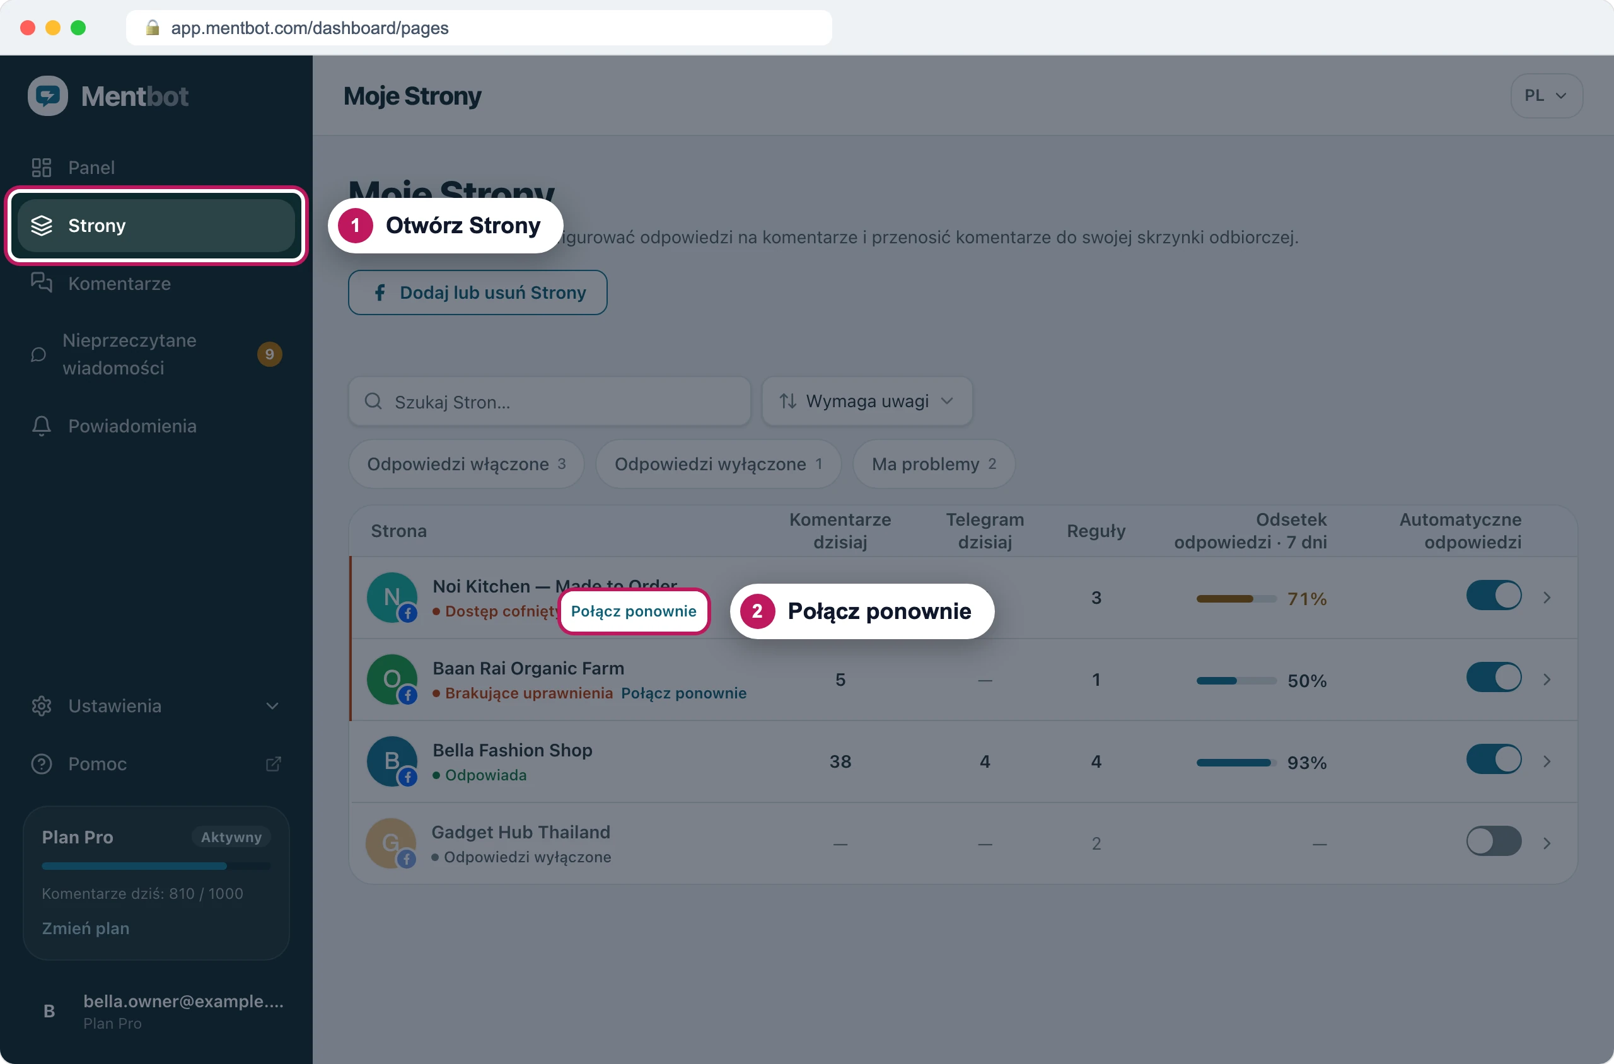Enable auto replies for Gadget Hub Thailand
Image resolution: width=1614 pixels, height=1064 pixels.
point(1493,841)
